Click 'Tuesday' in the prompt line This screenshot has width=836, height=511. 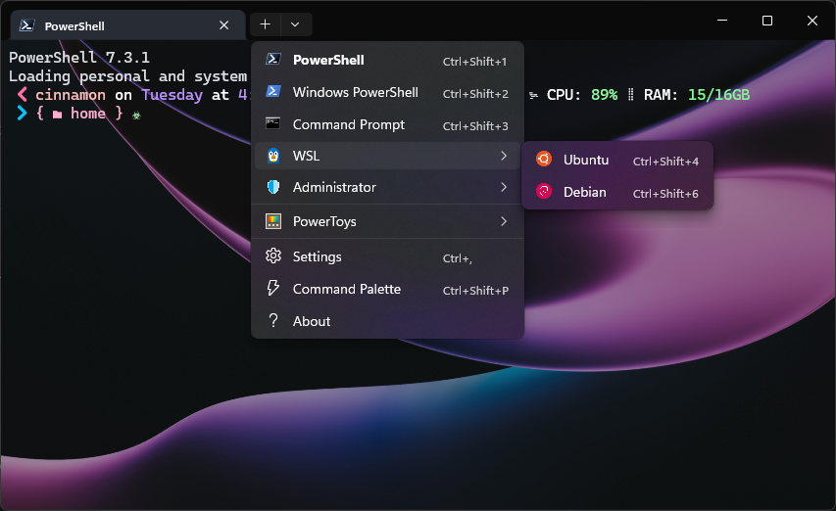[x=172, y=95]
